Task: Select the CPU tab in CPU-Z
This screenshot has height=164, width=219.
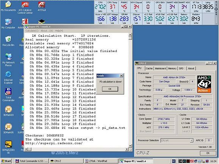Action: tap(139, 68)
